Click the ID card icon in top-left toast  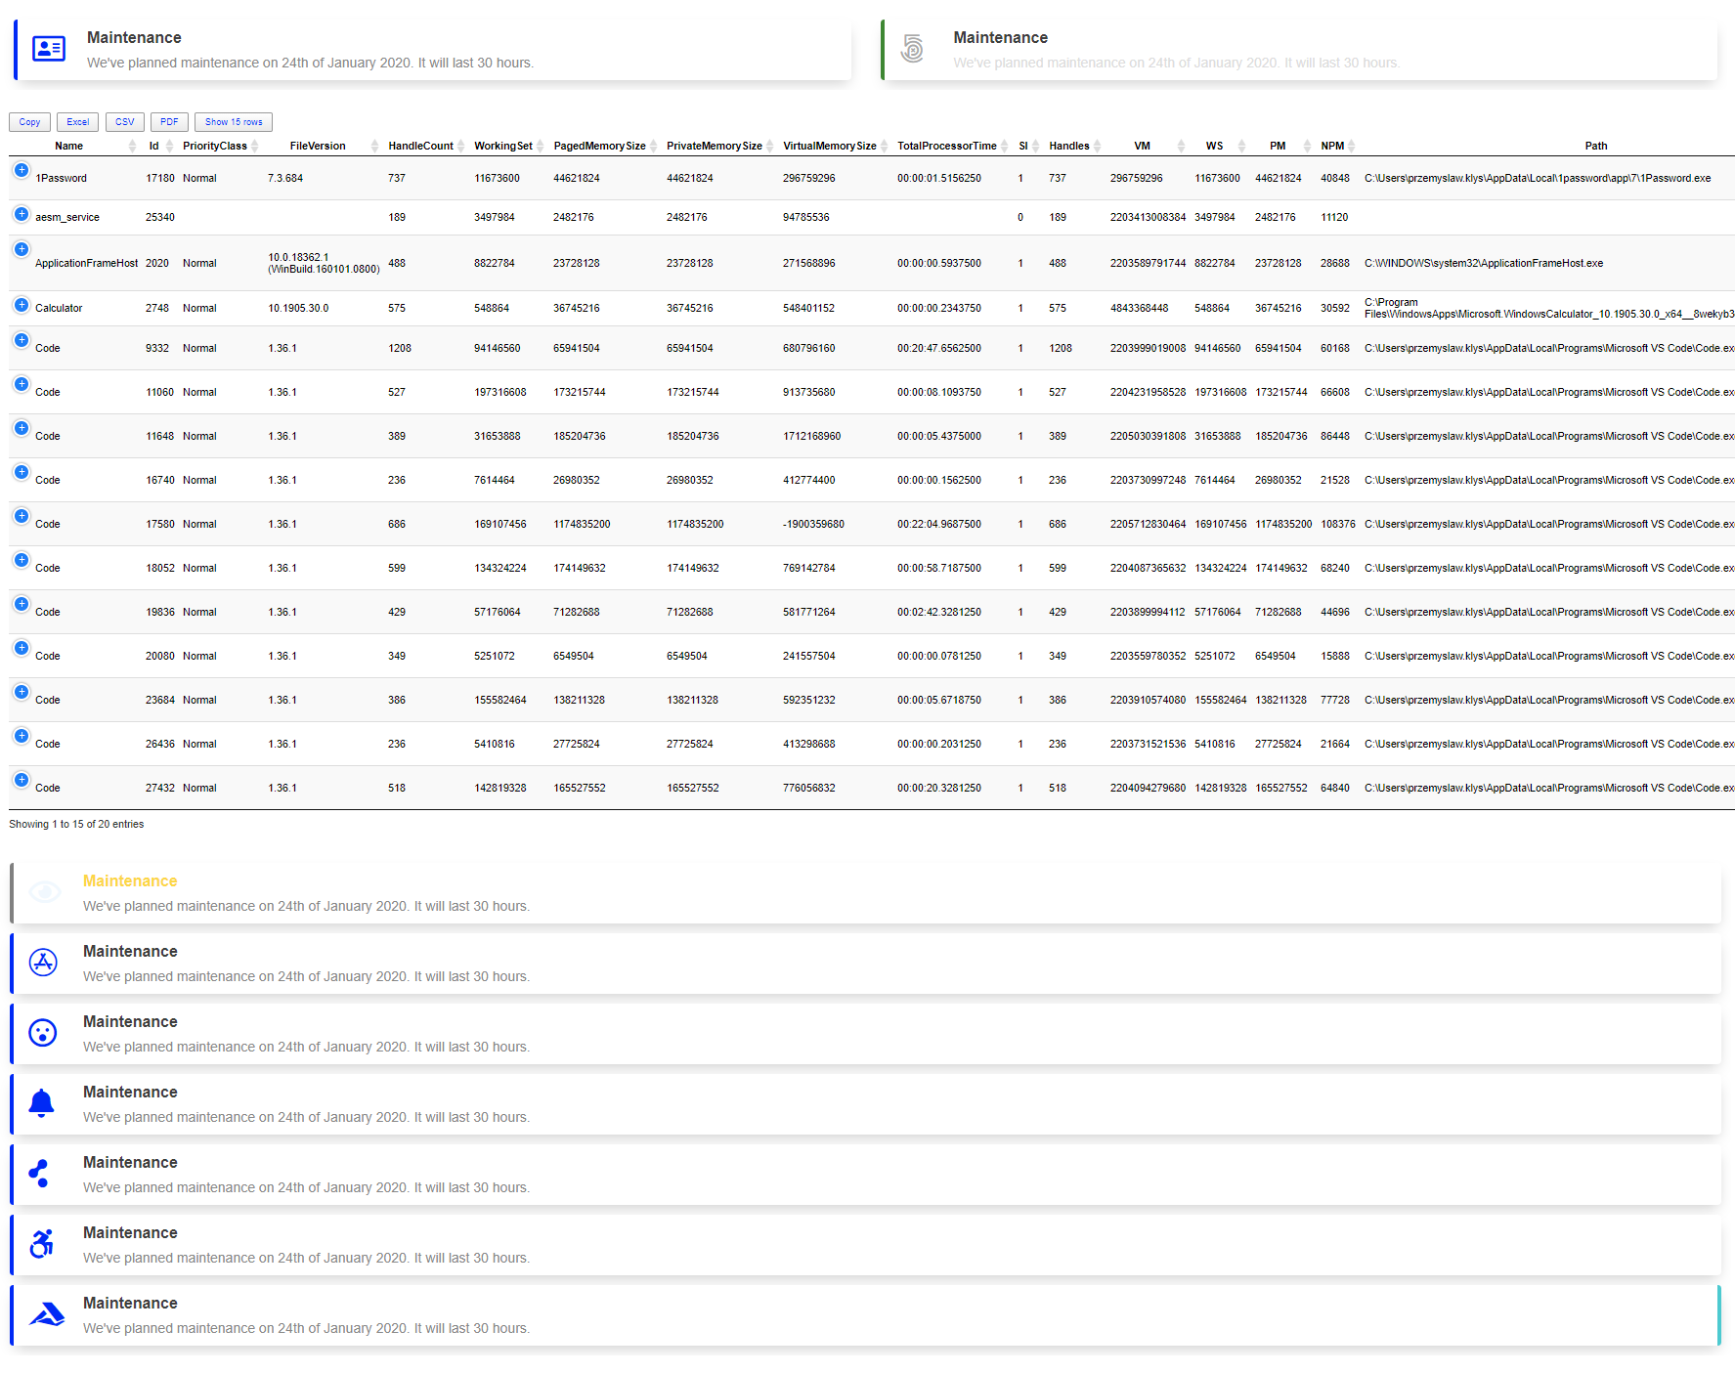pos(49,49)
